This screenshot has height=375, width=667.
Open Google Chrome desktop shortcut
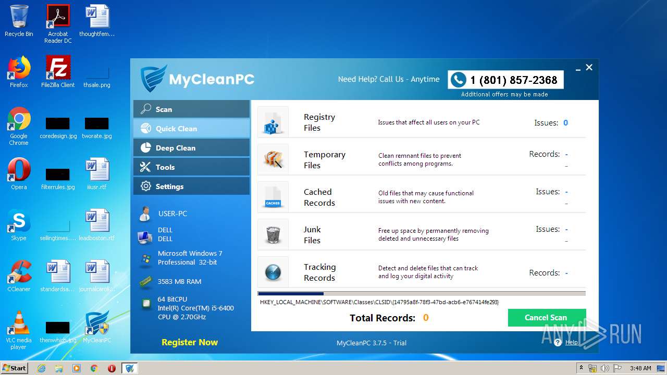click(x=19, y=127)
